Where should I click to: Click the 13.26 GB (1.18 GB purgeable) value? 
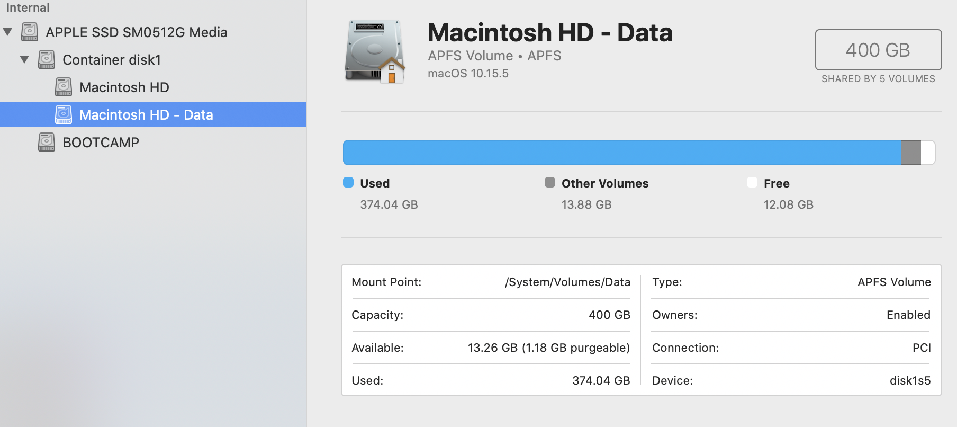[549, 348]
